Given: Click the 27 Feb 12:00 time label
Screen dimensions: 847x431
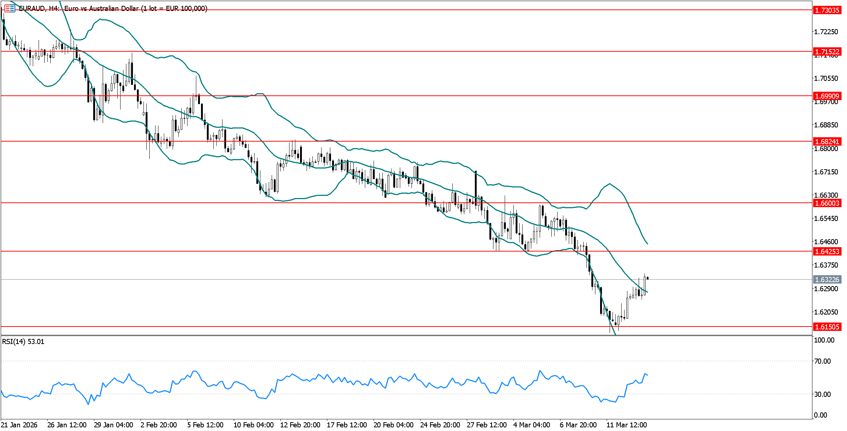Looking at the screenshot, I should (486, 425).
